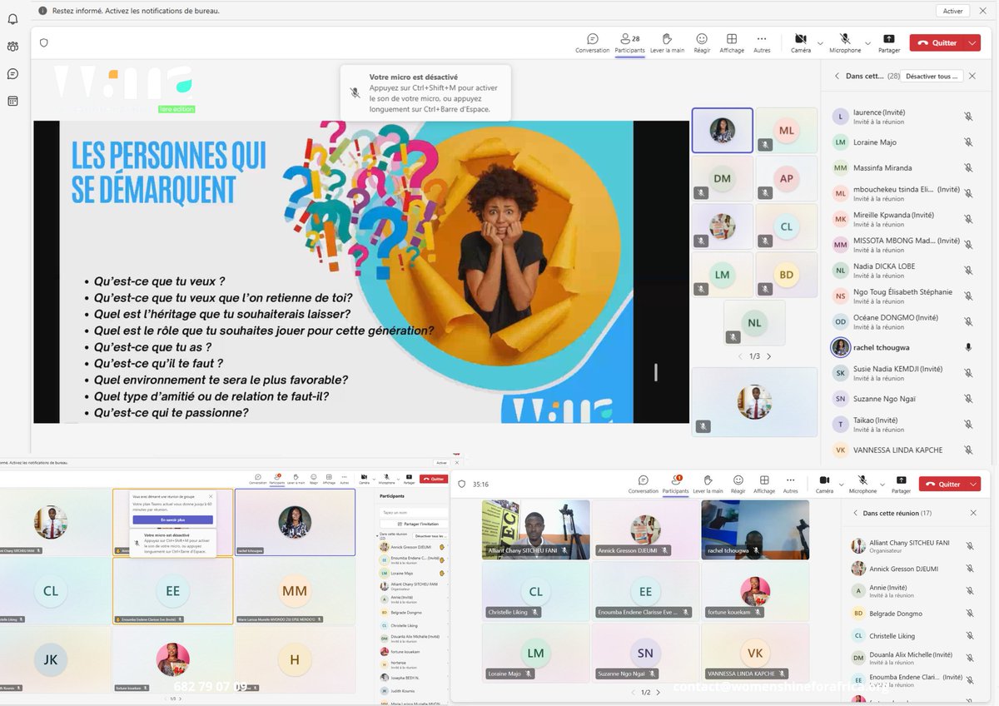Raise hand with Lever la main in top window
This screenshot has width=999, height=706.
pyautogui.click(x=667, y=43)
